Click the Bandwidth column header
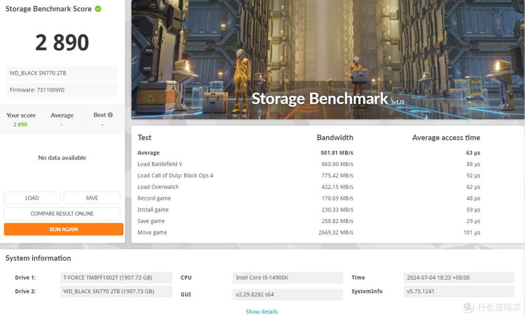 point(334,137)
